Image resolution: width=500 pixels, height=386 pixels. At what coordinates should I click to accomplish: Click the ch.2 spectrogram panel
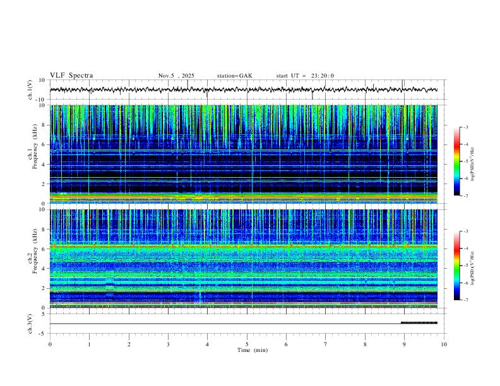coord(243,259)
